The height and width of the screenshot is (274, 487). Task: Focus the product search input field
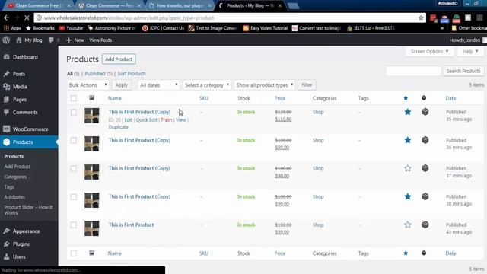[413, 71]
